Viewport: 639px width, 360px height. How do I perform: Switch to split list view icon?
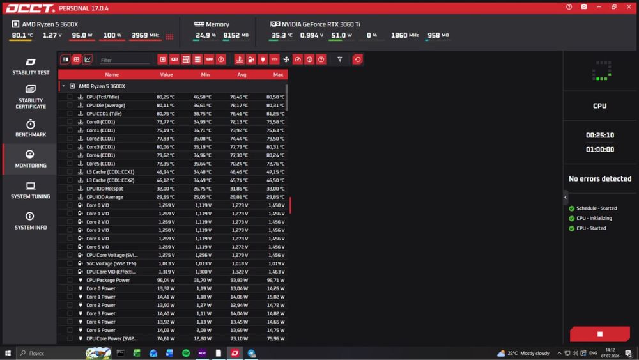click(x=65, y=59)
